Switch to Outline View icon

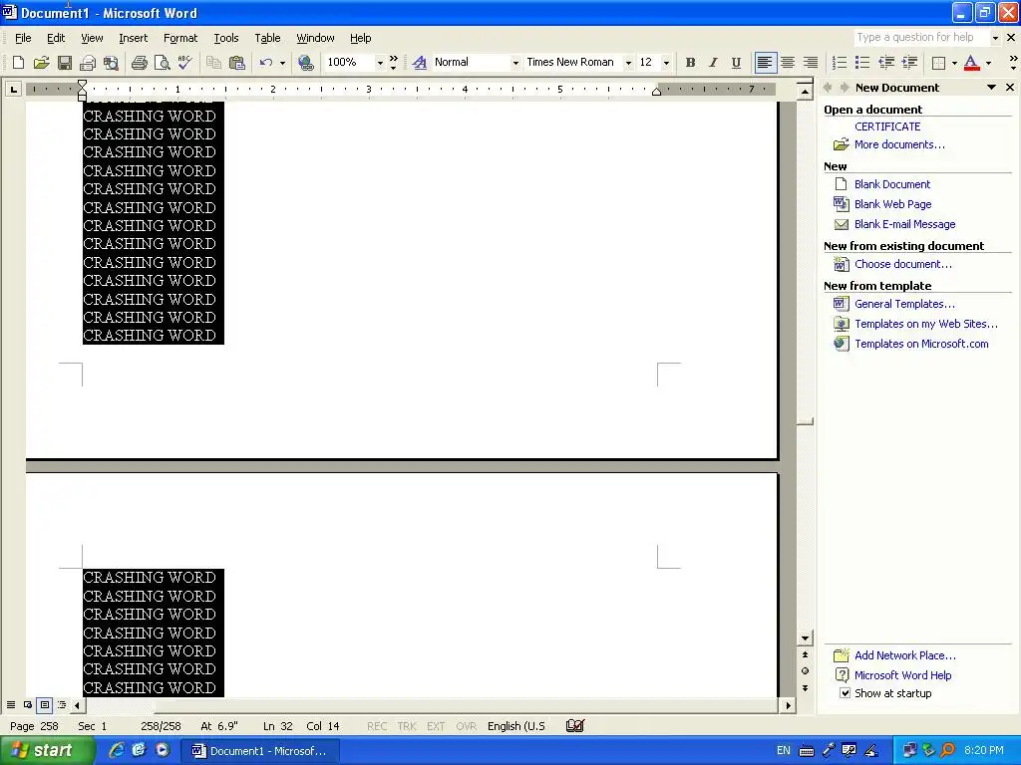click(62, 705)
